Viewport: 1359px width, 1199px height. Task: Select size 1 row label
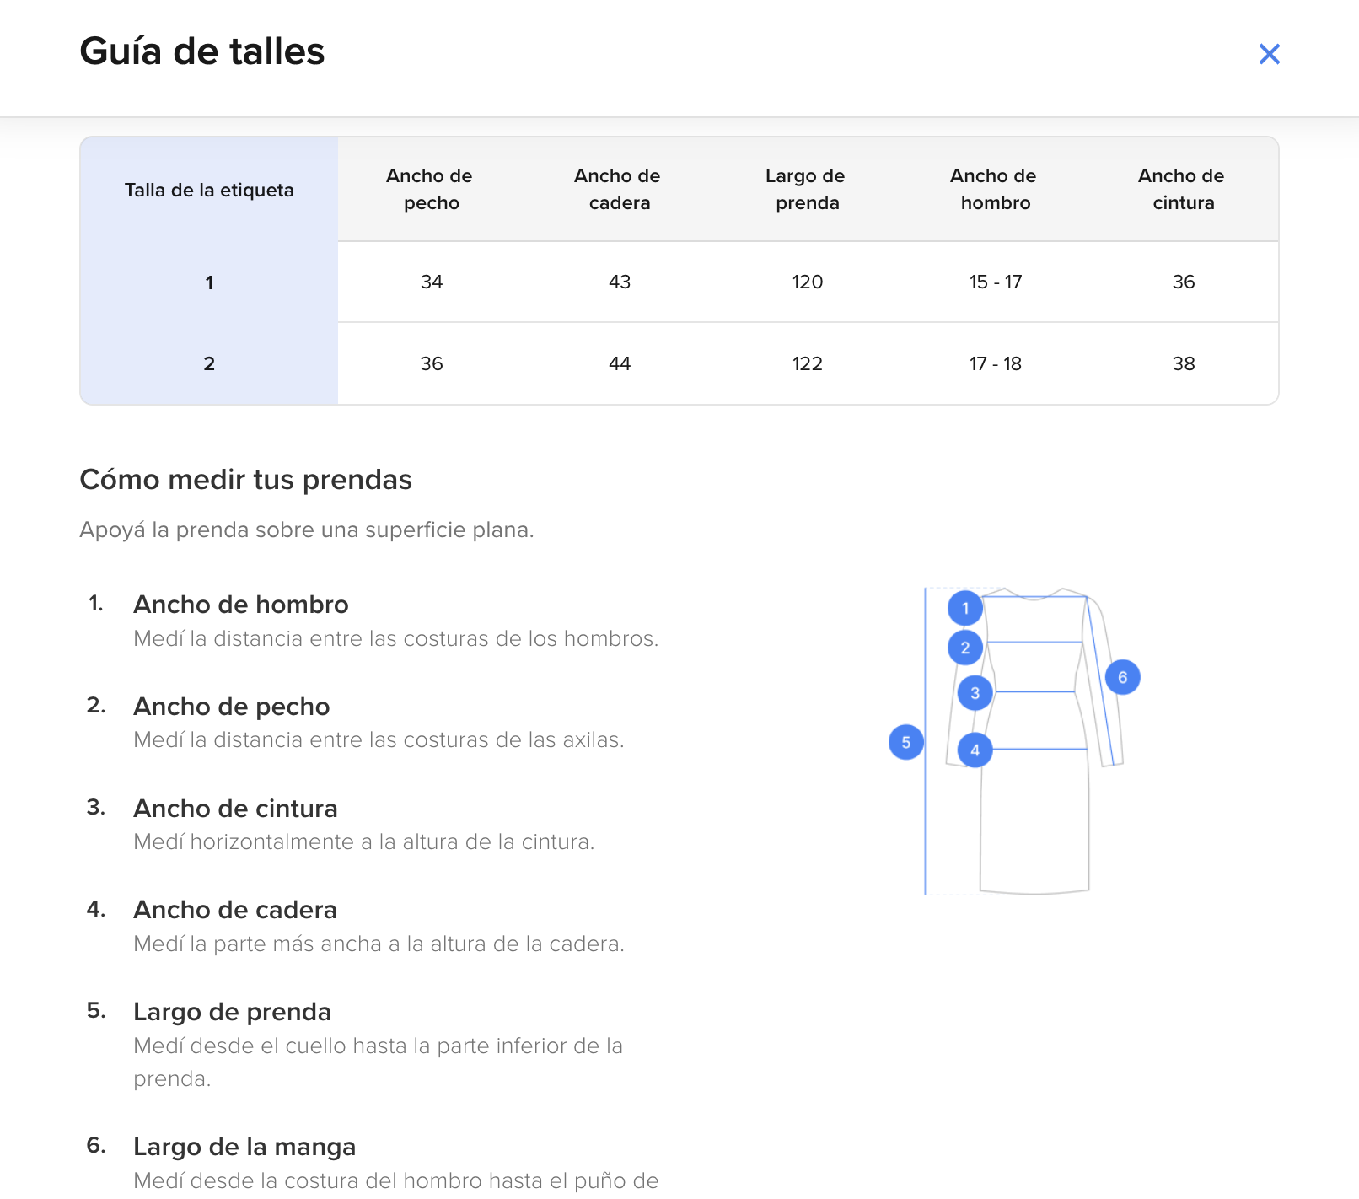(209, 282)
